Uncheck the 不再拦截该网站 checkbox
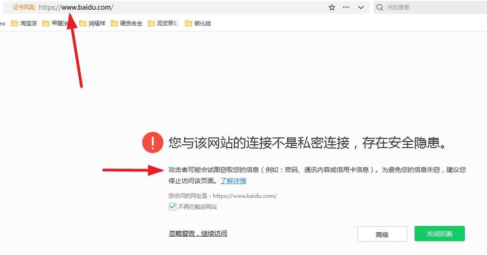This screenshot has height=255, width=487. click(173, 206)
